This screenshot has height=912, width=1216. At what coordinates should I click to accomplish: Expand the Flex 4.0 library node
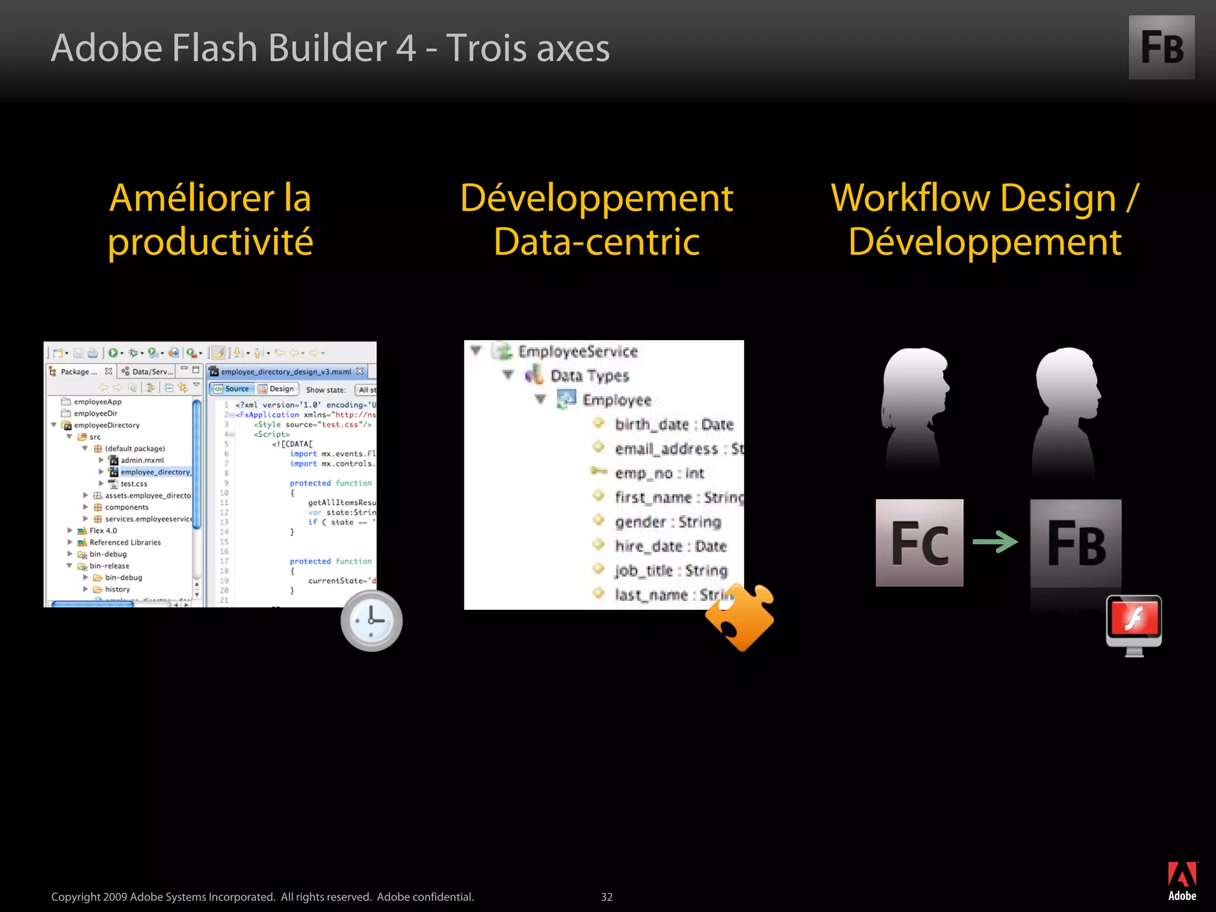tap(70, 531)
